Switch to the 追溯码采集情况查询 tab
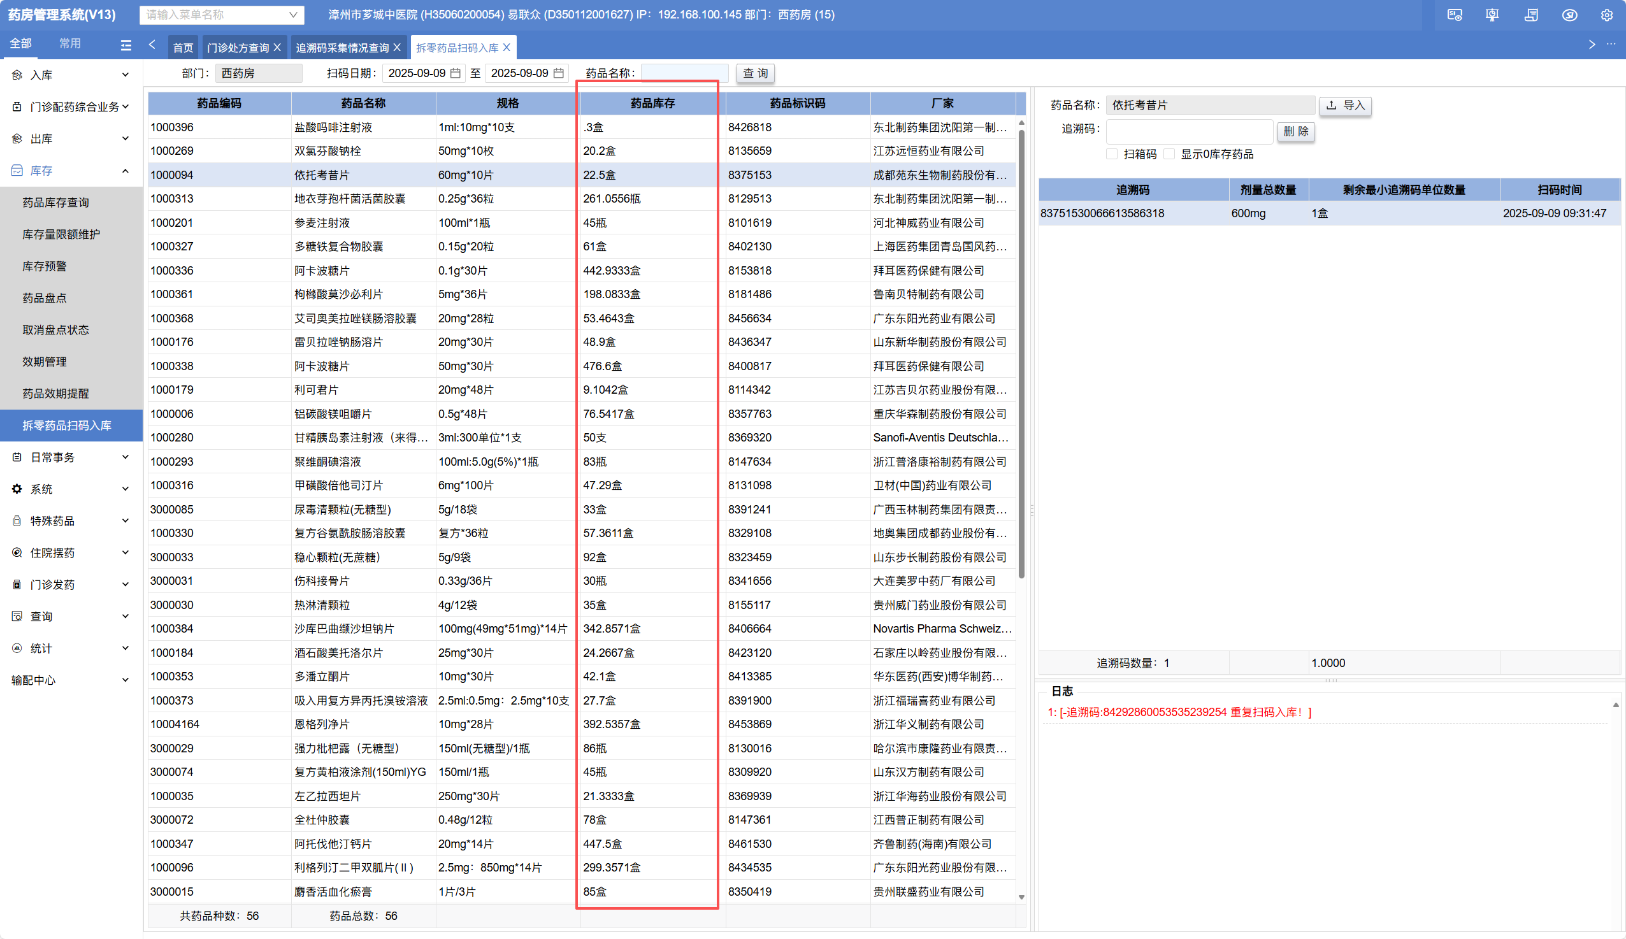The image size is (1626, 939). 342,48
